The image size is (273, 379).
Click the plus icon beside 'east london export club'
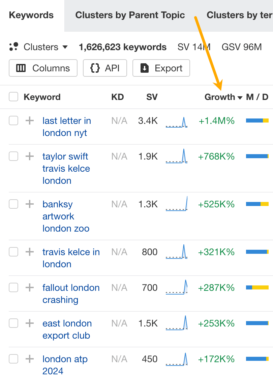pyautogui.click(x=30, y=323)
